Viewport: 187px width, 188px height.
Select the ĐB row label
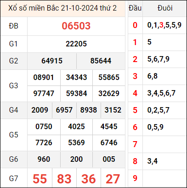coord(14,26)
